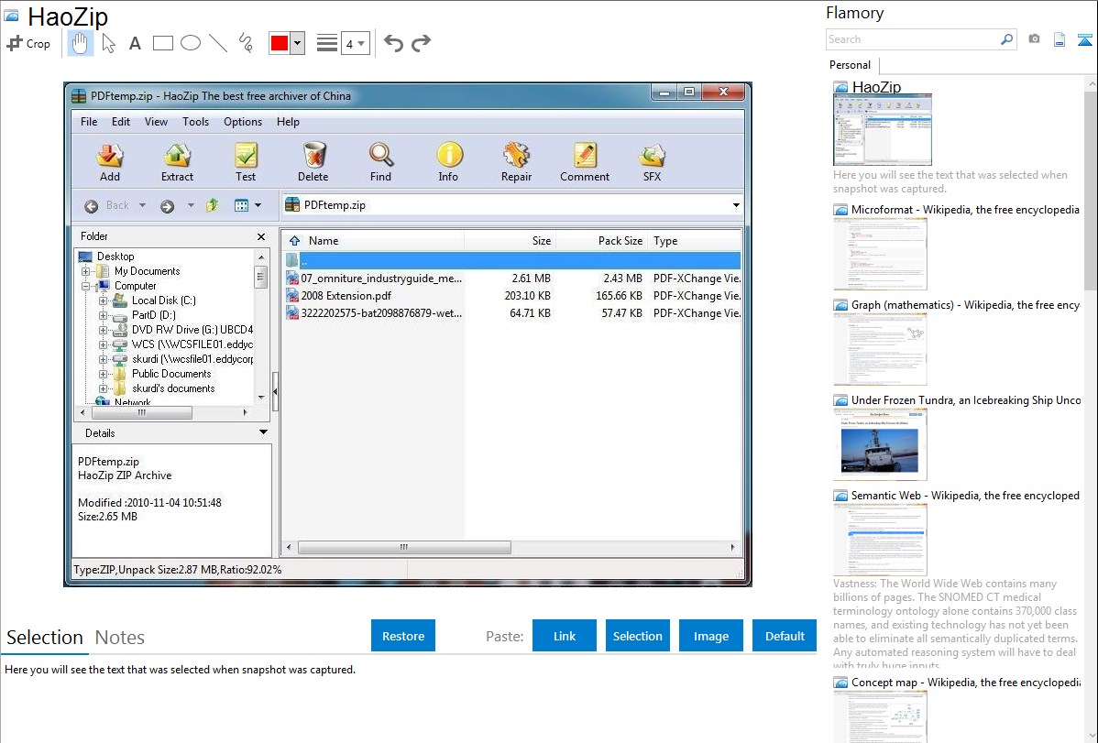1098x743 pixels.
Task: Select Public Documents folder in tree
Action: coord(170,374)
